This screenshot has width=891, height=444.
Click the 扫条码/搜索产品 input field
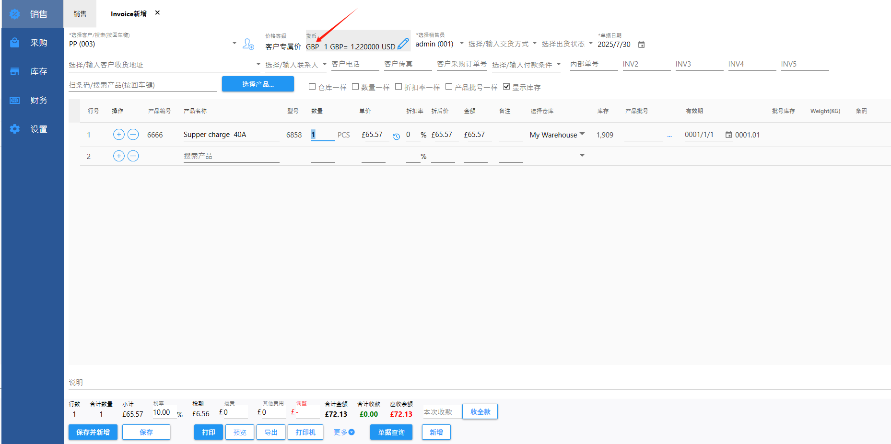tap(142, 85)
